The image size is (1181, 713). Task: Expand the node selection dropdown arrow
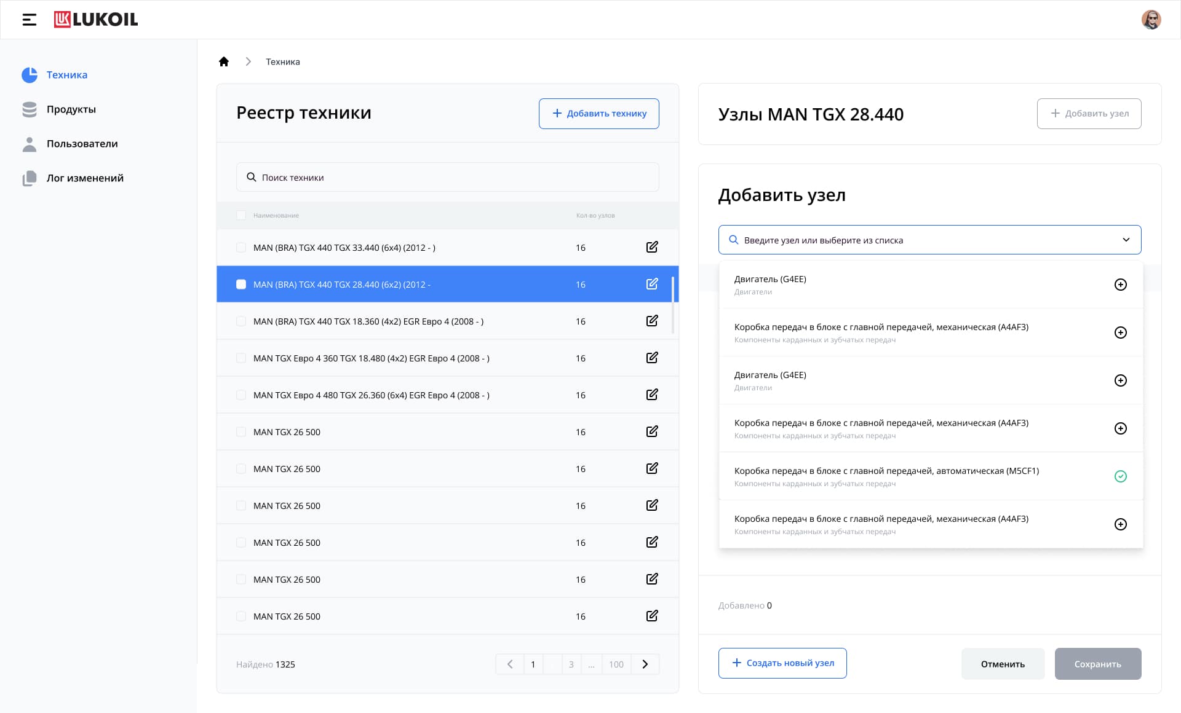pos(1126,240)
